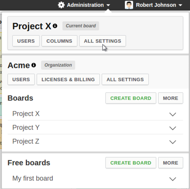
Task: Click the info icon next to Project X
Action: [x=55, y=26]
